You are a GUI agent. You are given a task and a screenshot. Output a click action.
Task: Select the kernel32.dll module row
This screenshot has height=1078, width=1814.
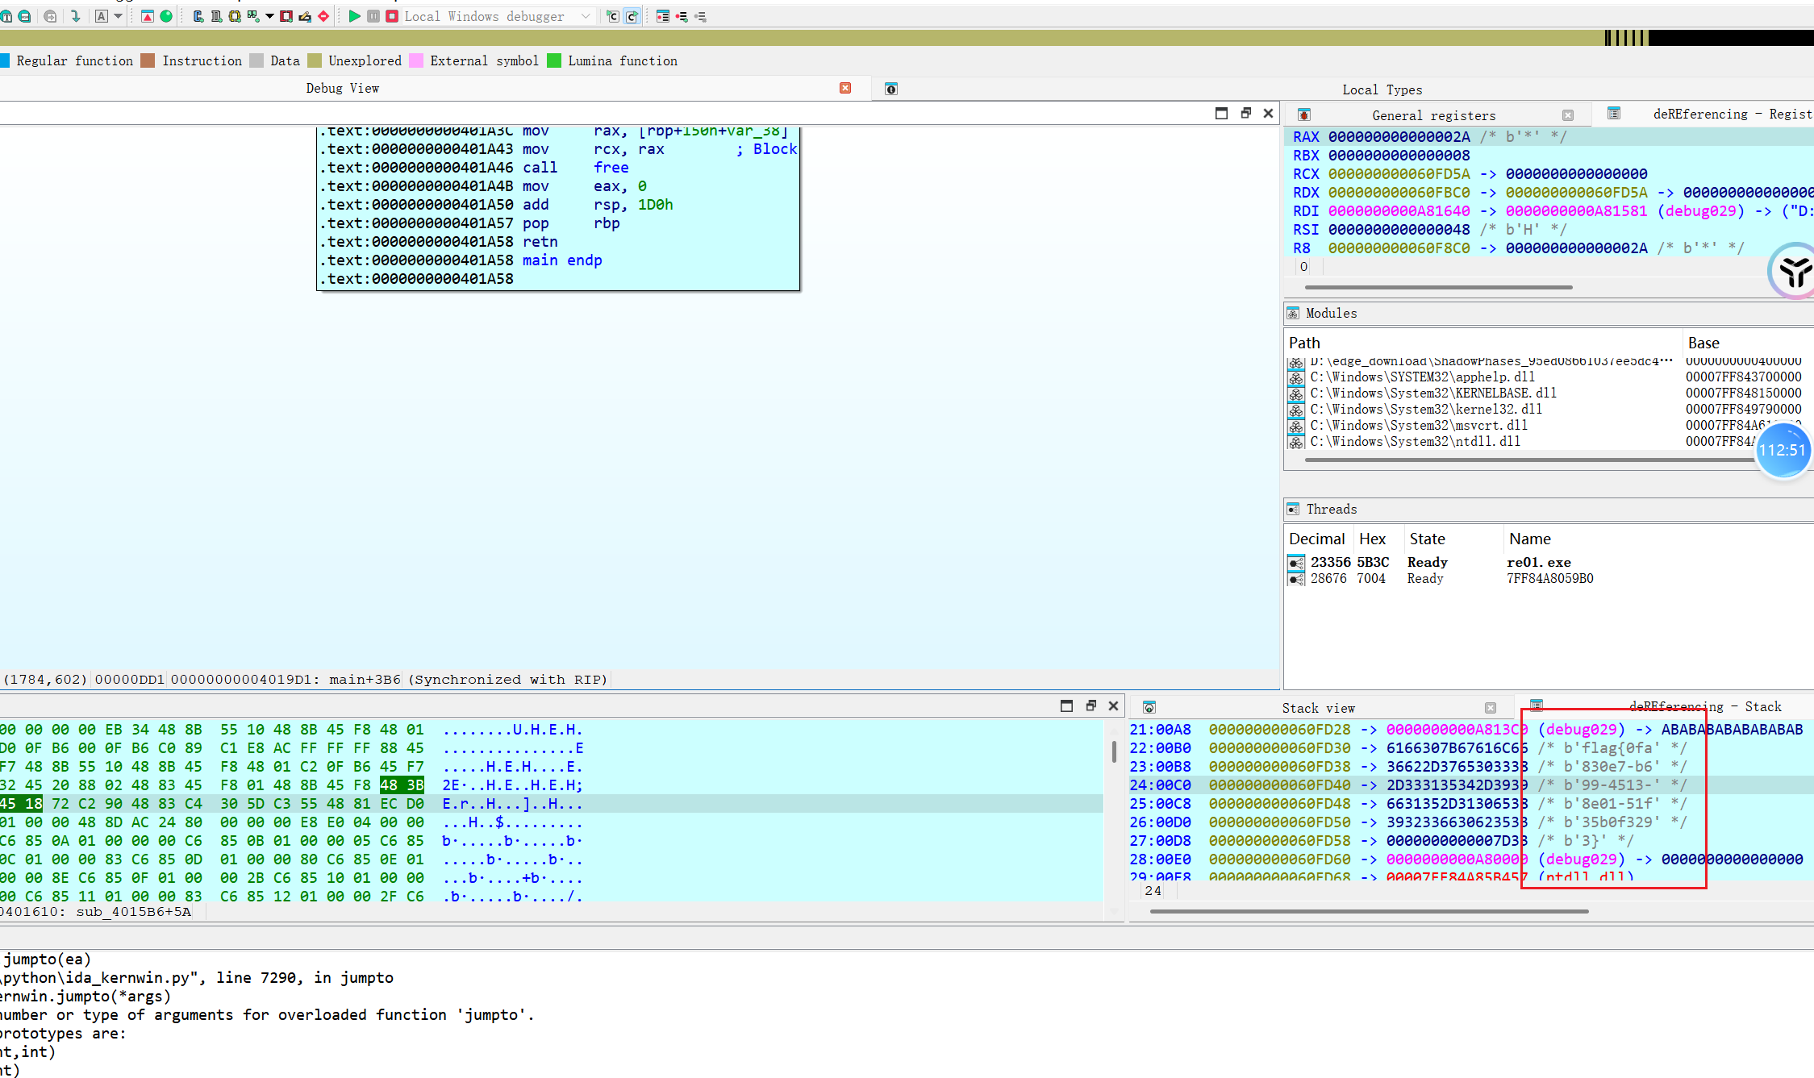click(x=1425, y=409)
